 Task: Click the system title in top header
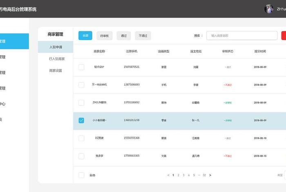tap(18, 9)
